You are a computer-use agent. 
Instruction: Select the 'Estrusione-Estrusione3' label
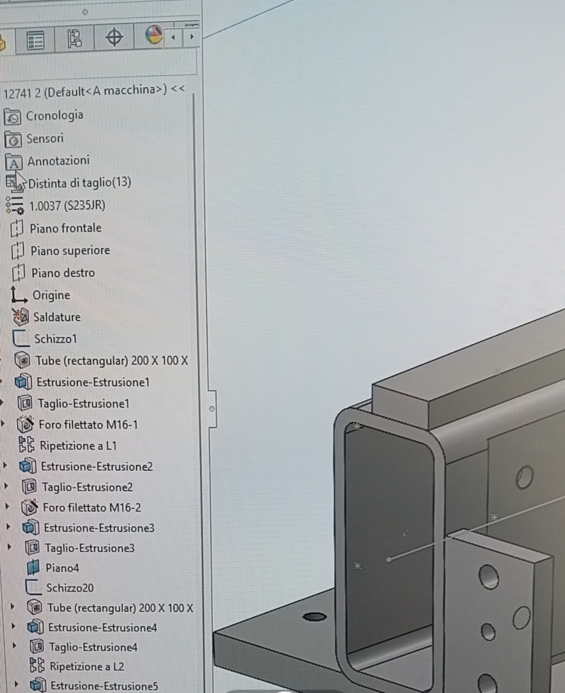pyautogui.click(x=99, y=528)
